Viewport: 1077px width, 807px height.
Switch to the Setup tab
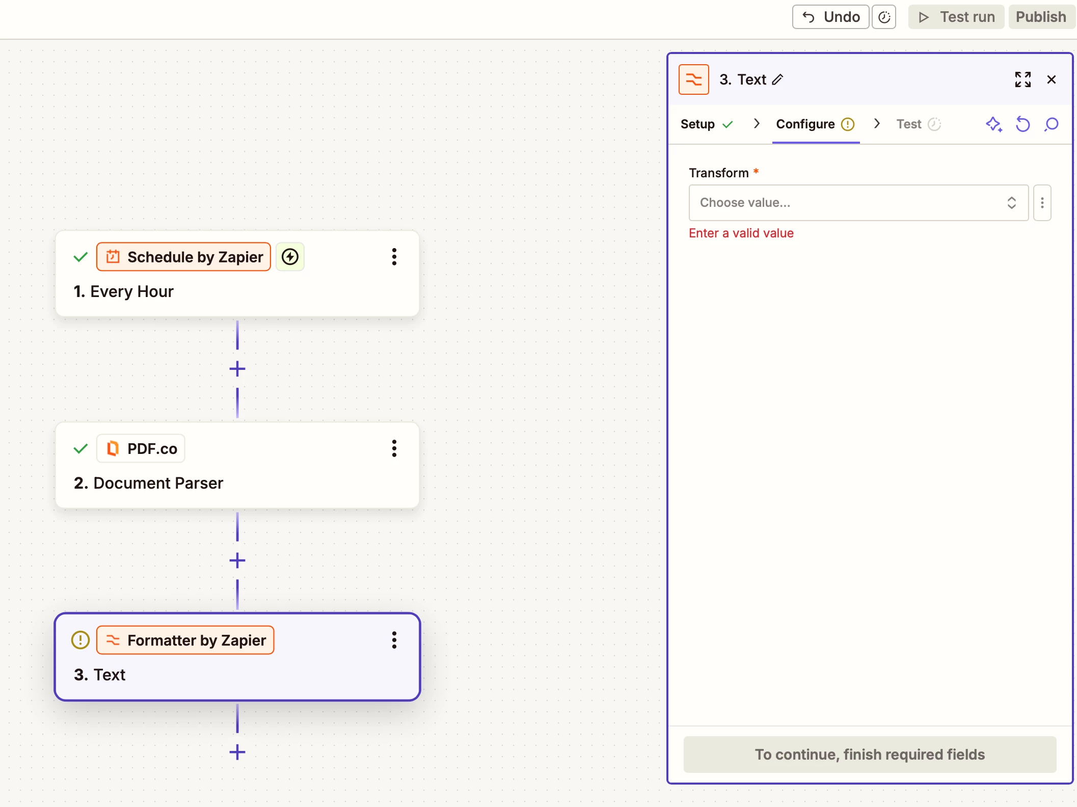tap(707, 124)
